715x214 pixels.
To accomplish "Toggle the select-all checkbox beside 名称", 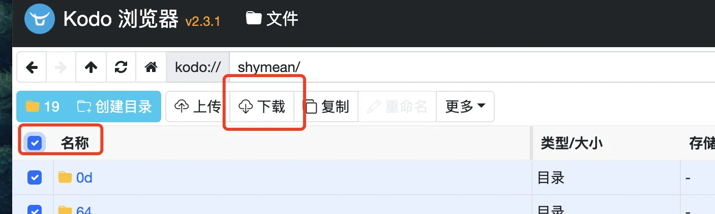I will click(x=35, y=143).
